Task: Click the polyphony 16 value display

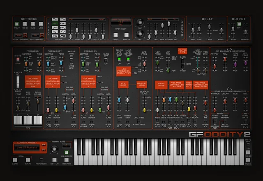Action: (35, 35)
